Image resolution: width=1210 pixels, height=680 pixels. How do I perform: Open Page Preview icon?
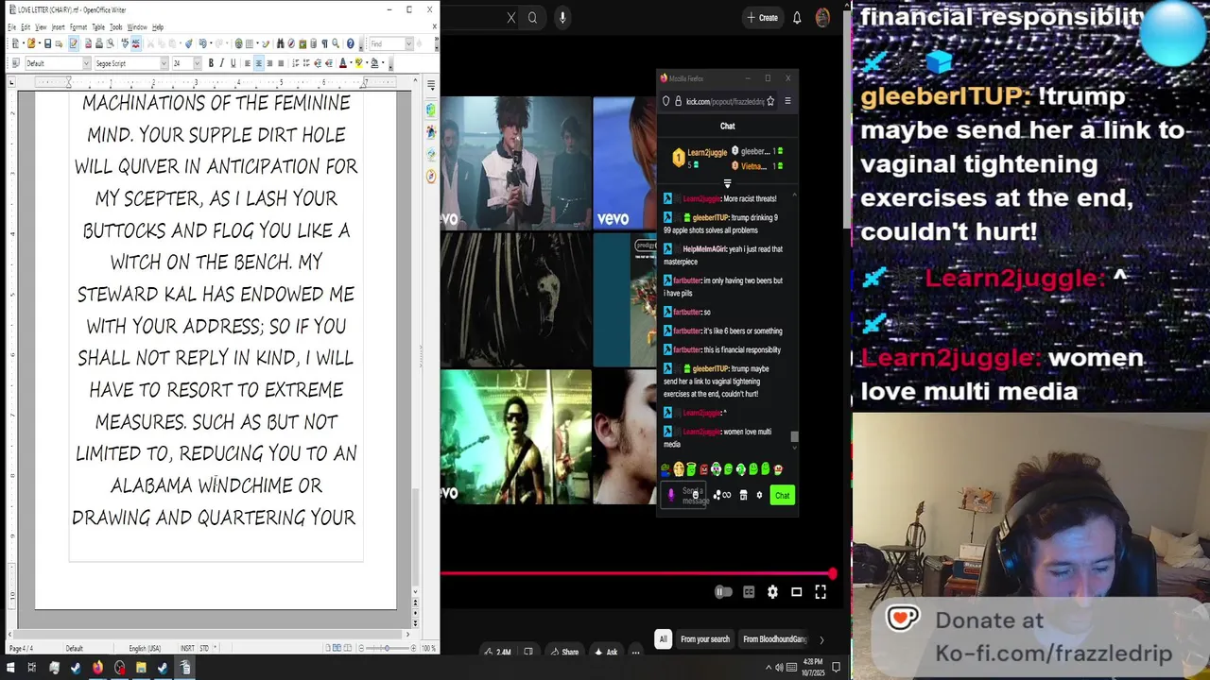point(110,43)
